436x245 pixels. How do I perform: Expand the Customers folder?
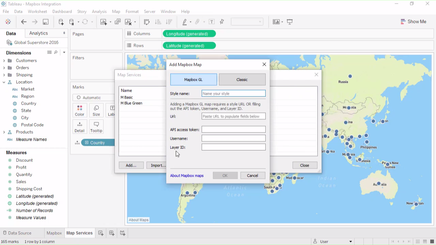(4, 61)
